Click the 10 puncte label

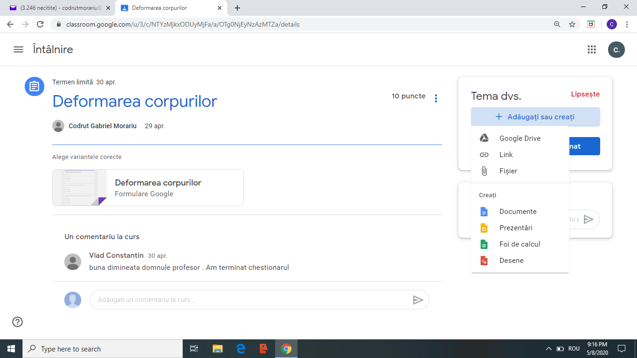coord(409,96)
